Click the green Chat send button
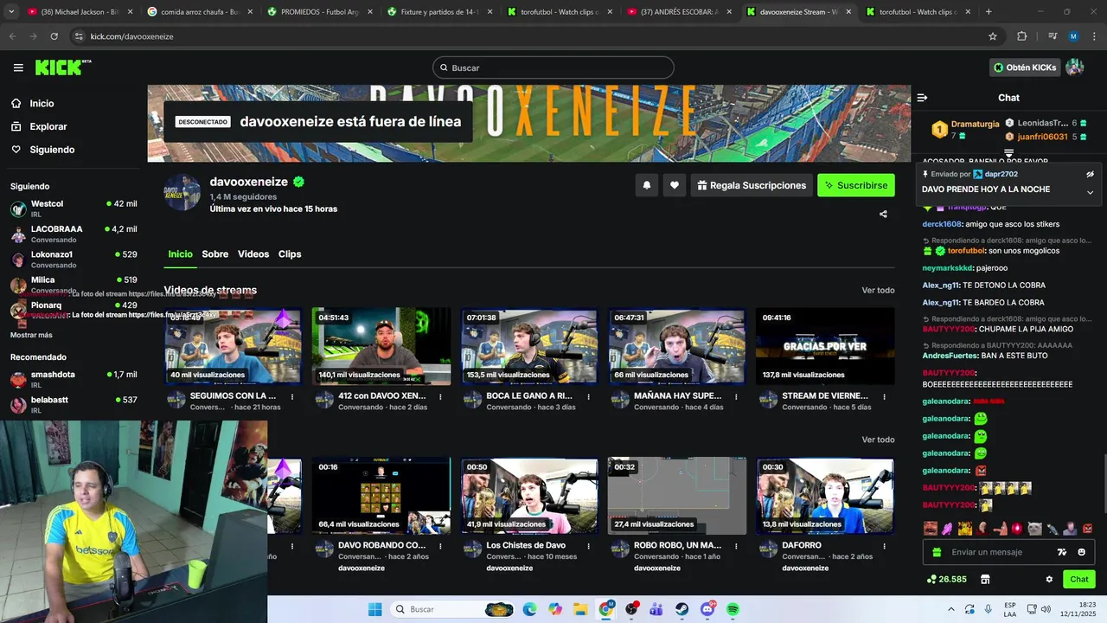 (x=1079, y=579)
